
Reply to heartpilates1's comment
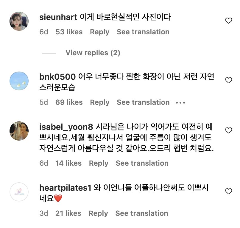point(98,213)
